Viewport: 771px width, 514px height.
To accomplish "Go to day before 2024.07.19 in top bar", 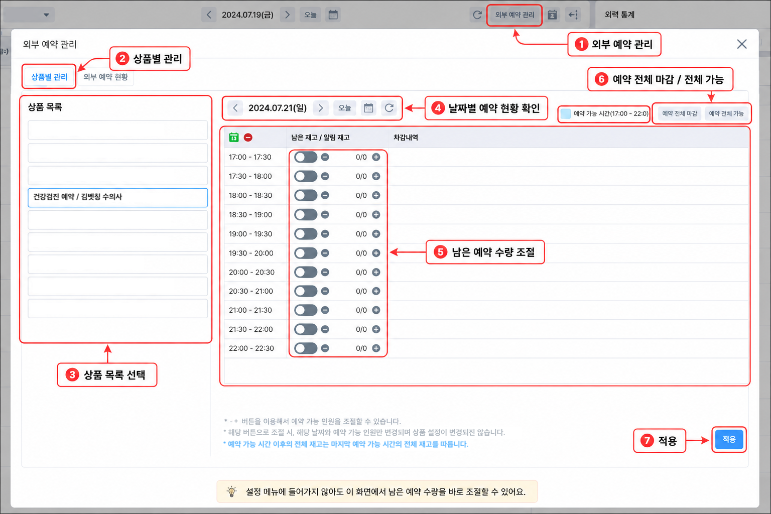I will (209, 15).
